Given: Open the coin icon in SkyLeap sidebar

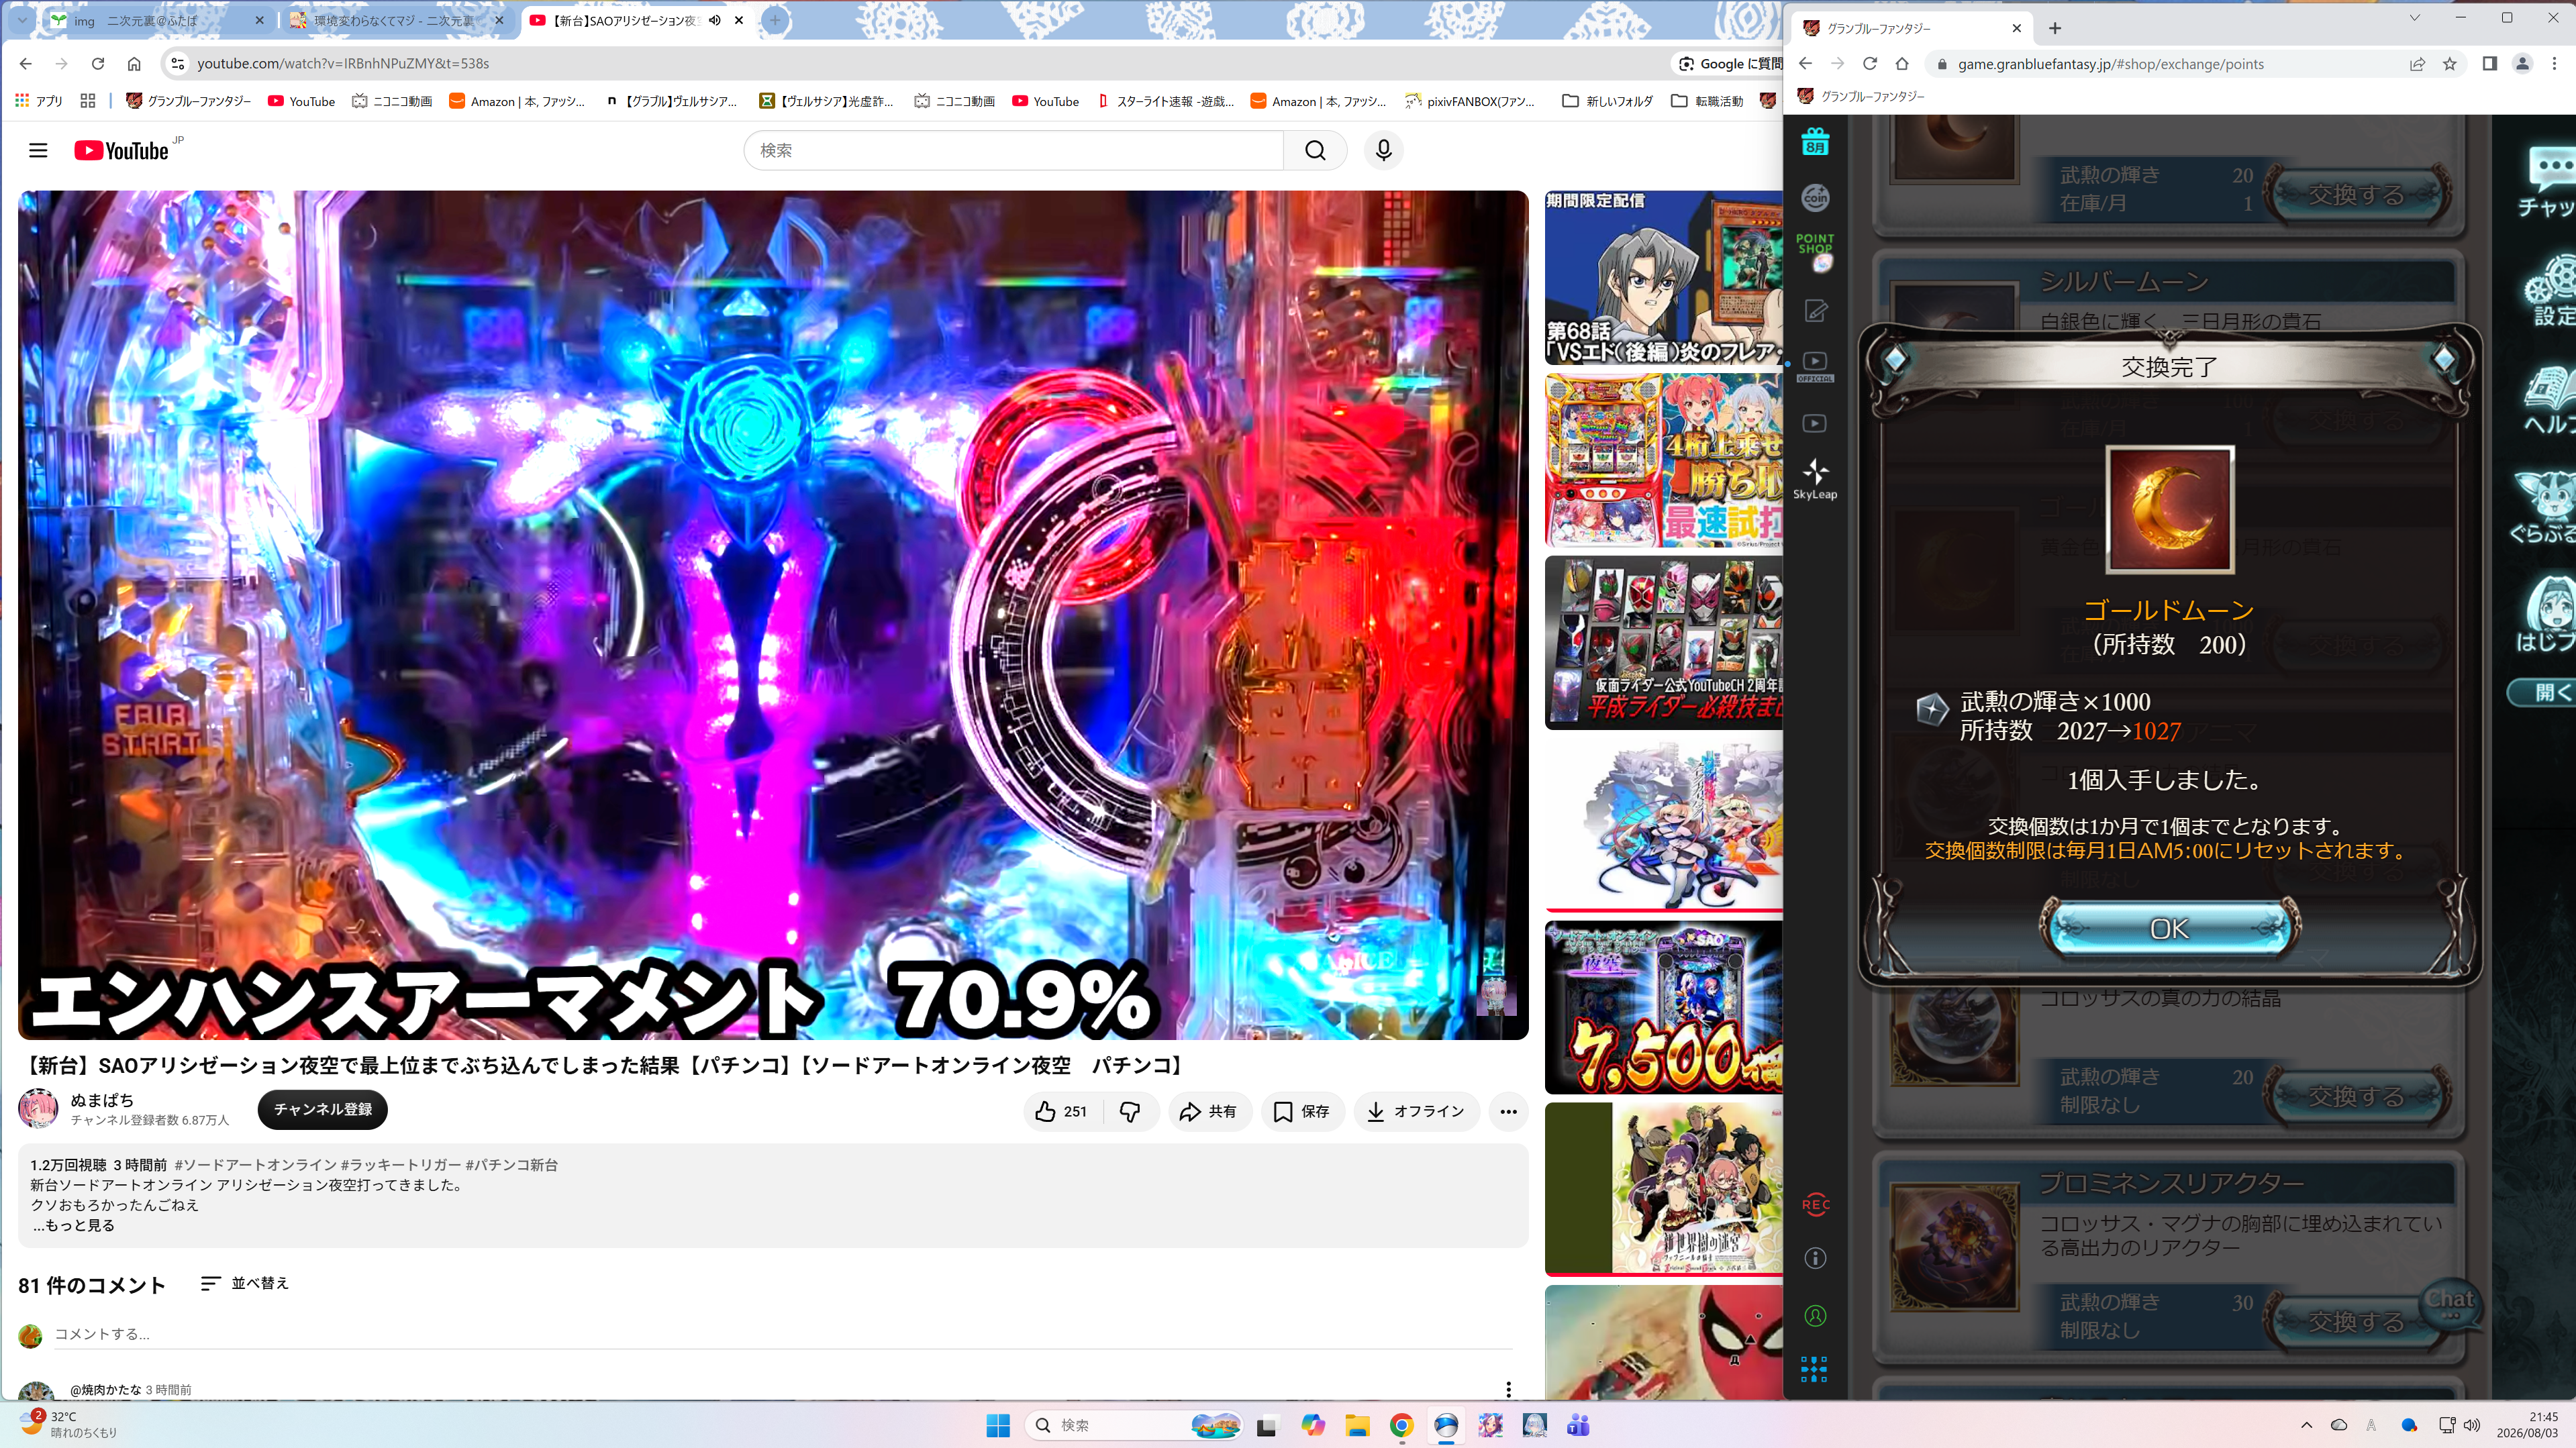Looking at the screenshot, I should coord(1815,198).
